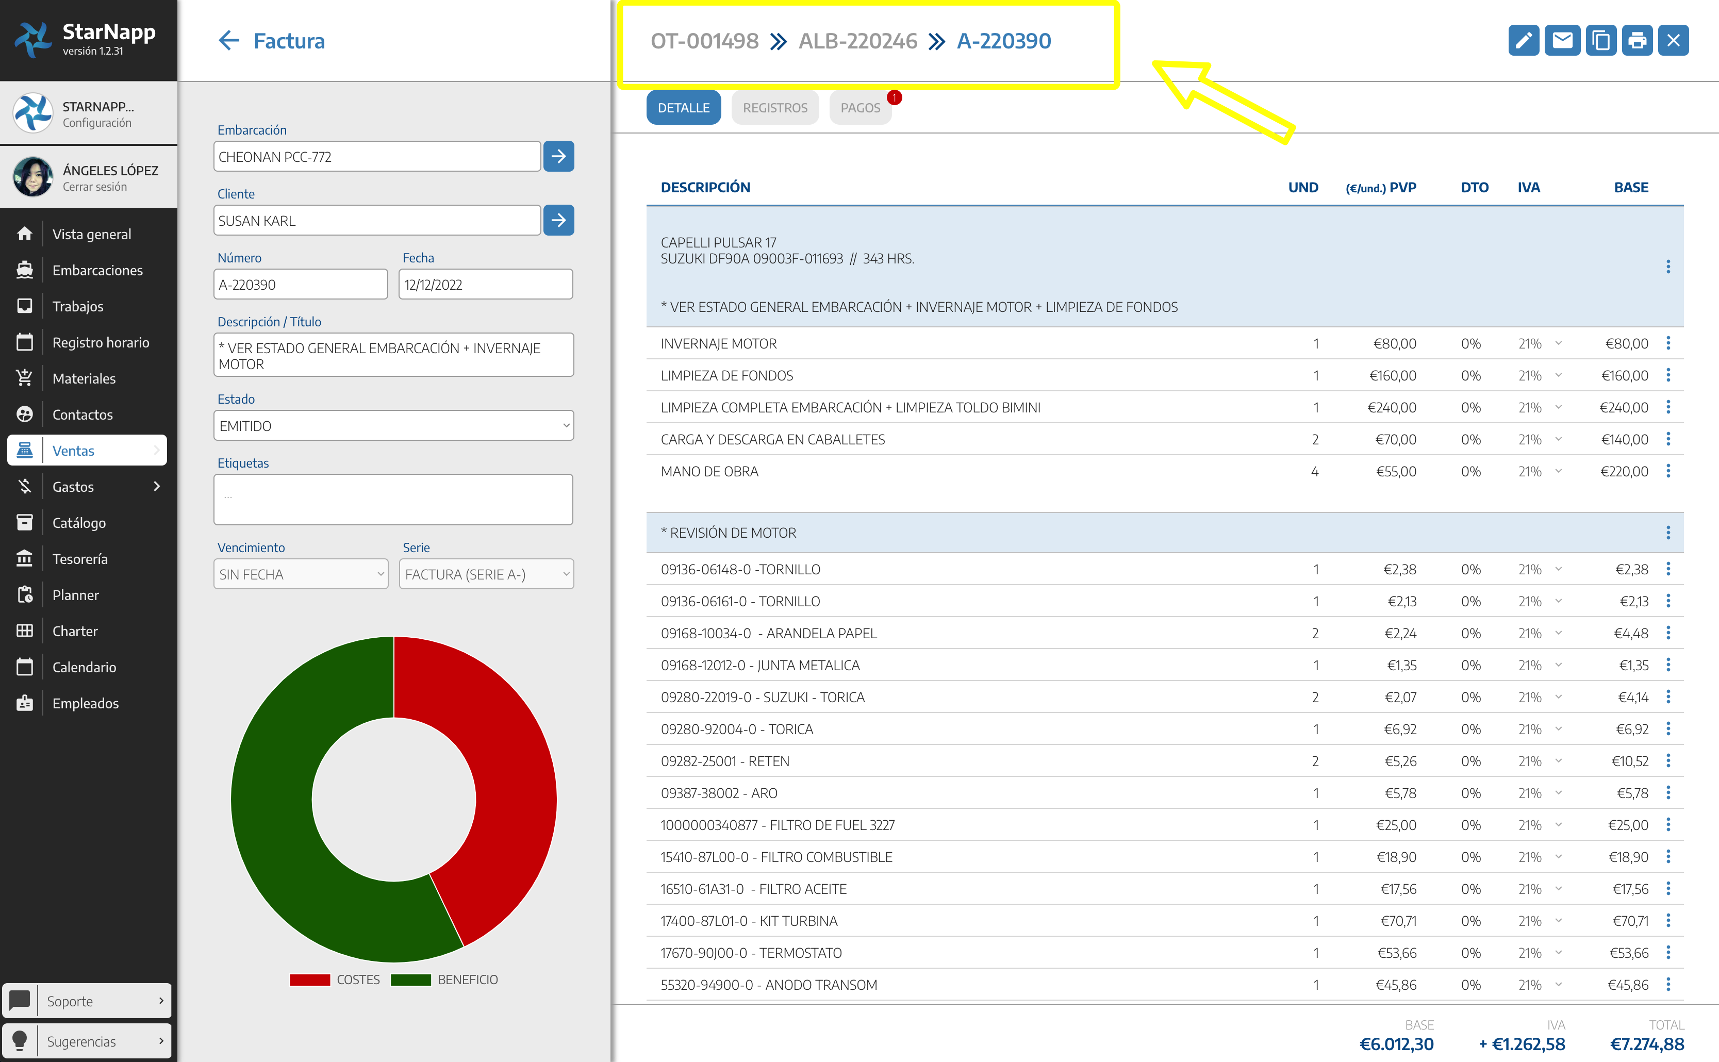1719x1062 pixels.
Task: Open the Vencimiento SIN FECHA dropdown
Action: [x=301, y=574]
